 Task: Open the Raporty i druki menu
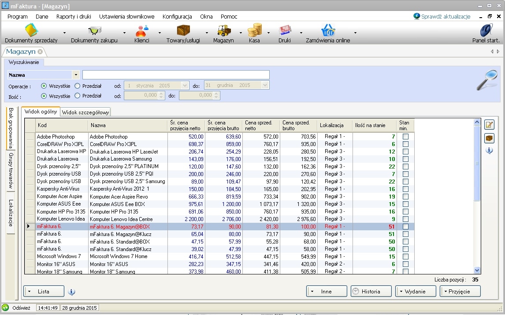click(x=74, y=17)
